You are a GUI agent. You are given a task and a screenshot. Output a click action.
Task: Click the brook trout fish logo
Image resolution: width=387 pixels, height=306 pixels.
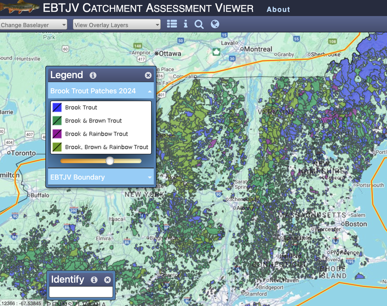20,8
